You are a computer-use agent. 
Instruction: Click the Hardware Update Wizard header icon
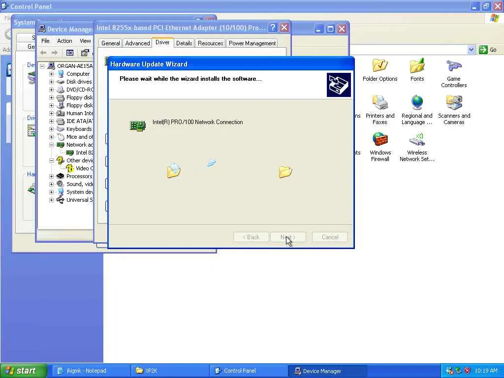339,85
